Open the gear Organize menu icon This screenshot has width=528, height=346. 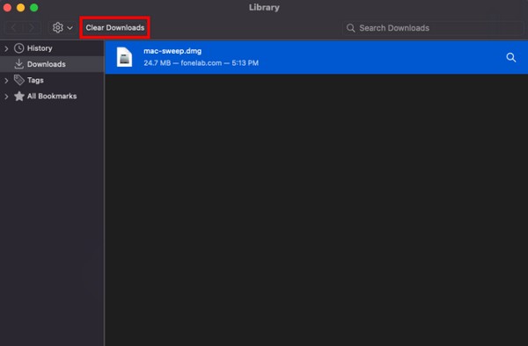pyautogui.click(x=57, y=27)
